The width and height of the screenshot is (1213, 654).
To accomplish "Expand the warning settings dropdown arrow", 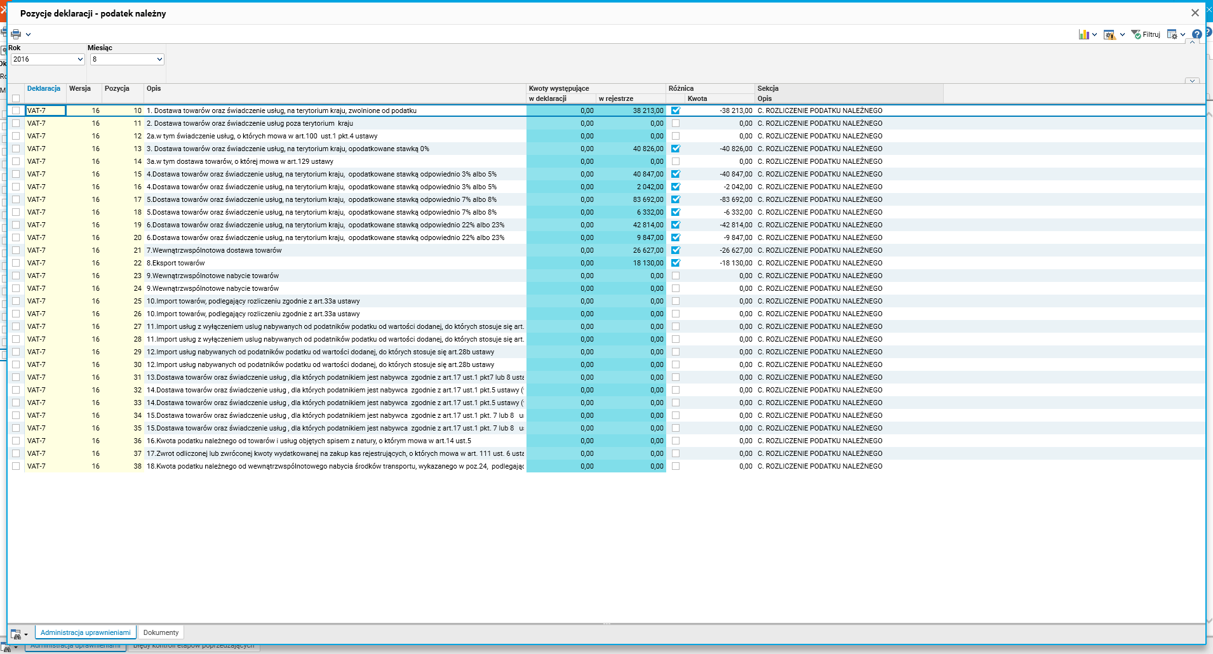I will pyautogui.click(x=1122, y=35).
